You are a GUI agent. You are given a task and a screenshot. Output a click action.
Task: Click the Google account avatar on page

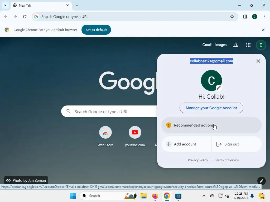(x=261, y=45)
